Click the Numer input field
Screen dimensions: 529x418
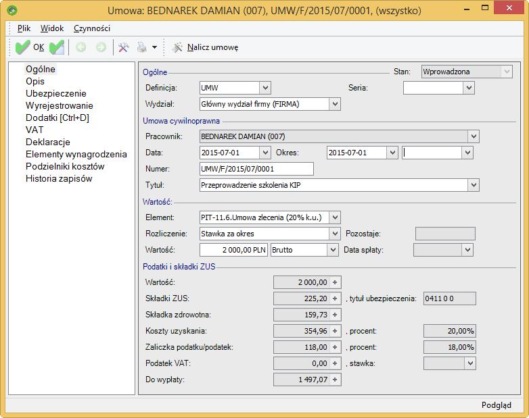(x=257, y=169)
